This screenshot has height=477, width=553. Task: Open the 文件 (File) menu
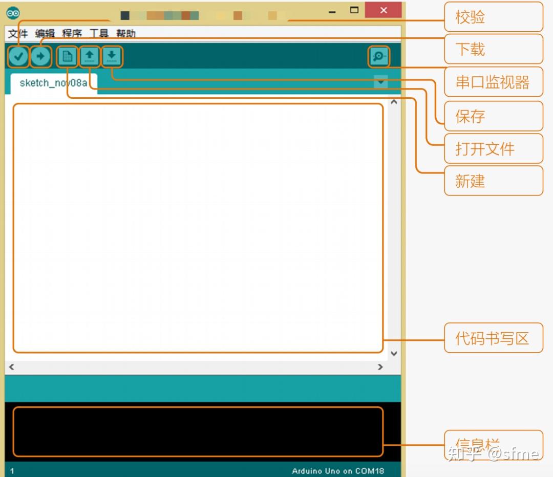[x=17, y=33]
